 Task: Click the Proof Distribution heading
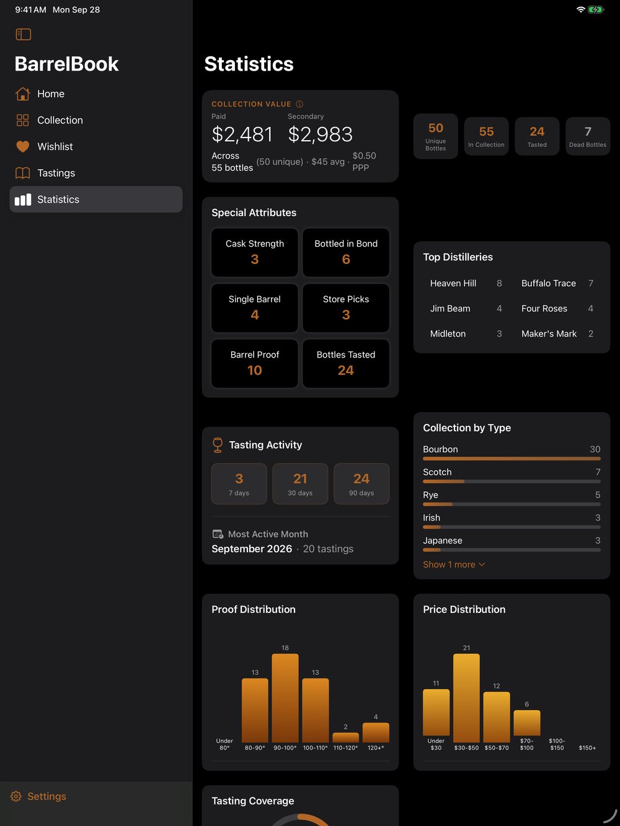[x=254, y=609]
